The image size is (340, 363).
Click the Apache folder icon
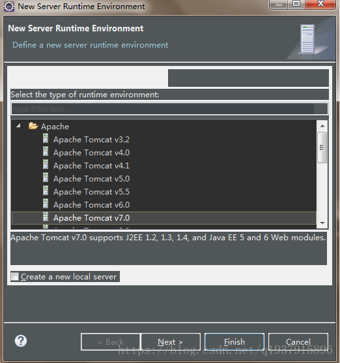pyautogui.click(x=33, y=126)
